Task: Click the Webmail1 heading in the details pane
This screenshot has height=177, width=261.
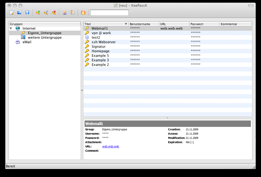Action: (x=94, y=124)
